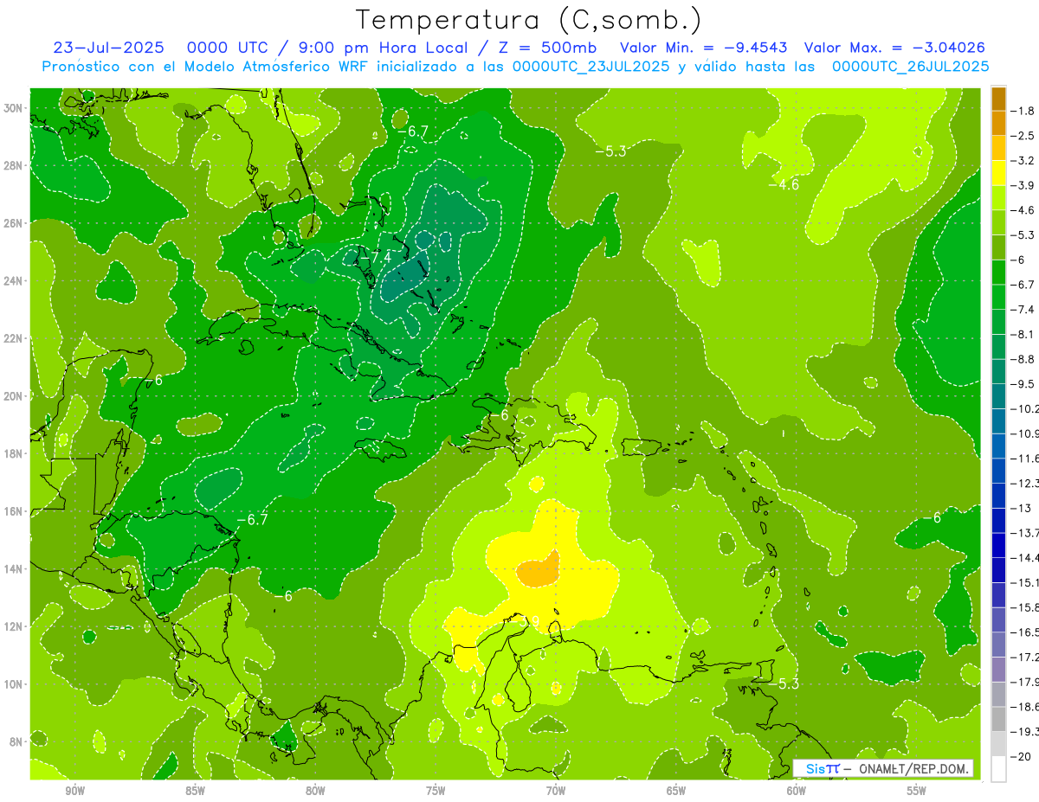Click the -13 colorbar label

1022,508
